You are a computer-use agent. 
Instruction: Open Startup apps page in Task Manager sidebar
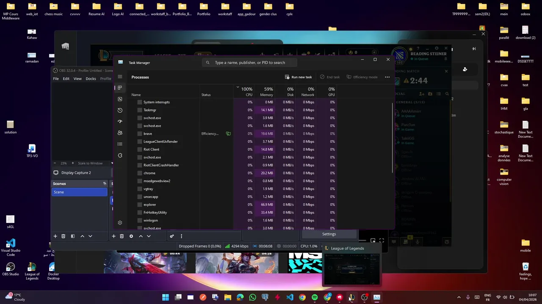point(120,122)
